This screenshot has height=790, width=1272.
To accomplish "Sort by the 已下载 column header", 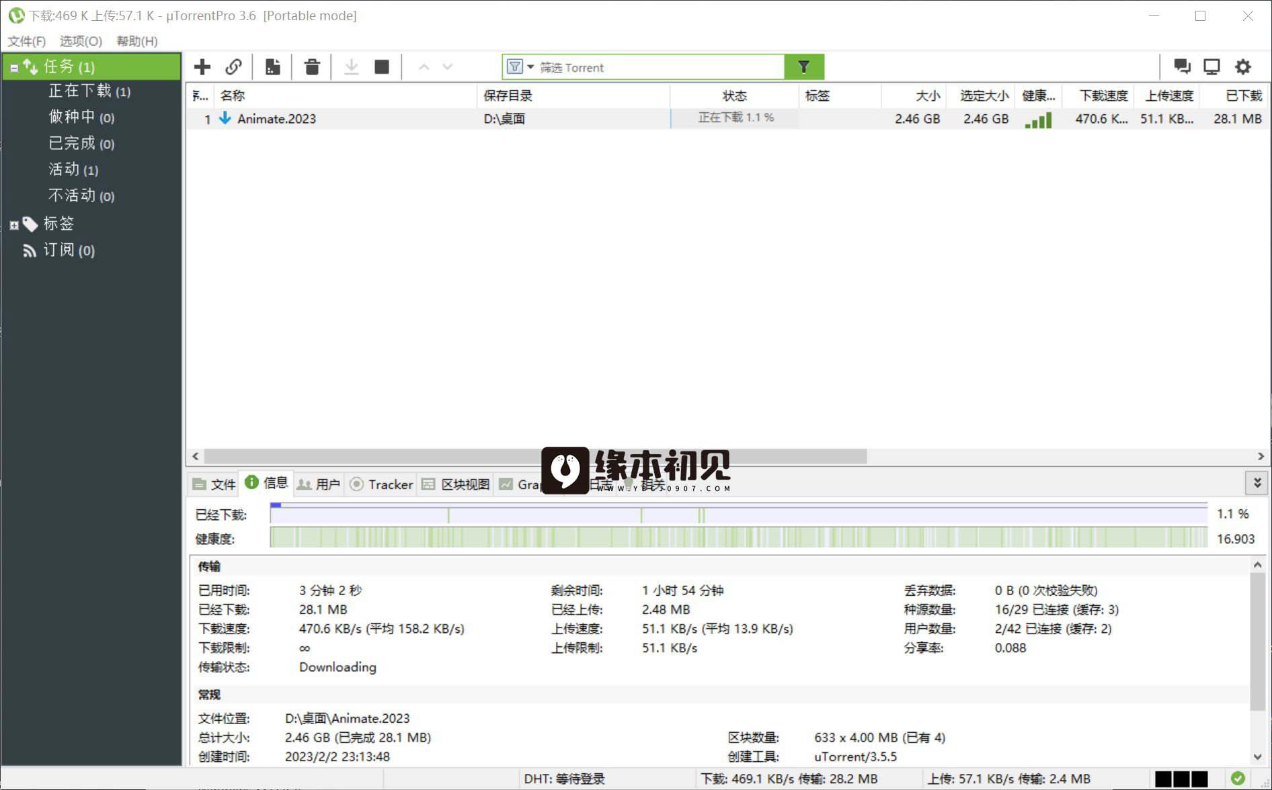I will tap(1234, 95).
